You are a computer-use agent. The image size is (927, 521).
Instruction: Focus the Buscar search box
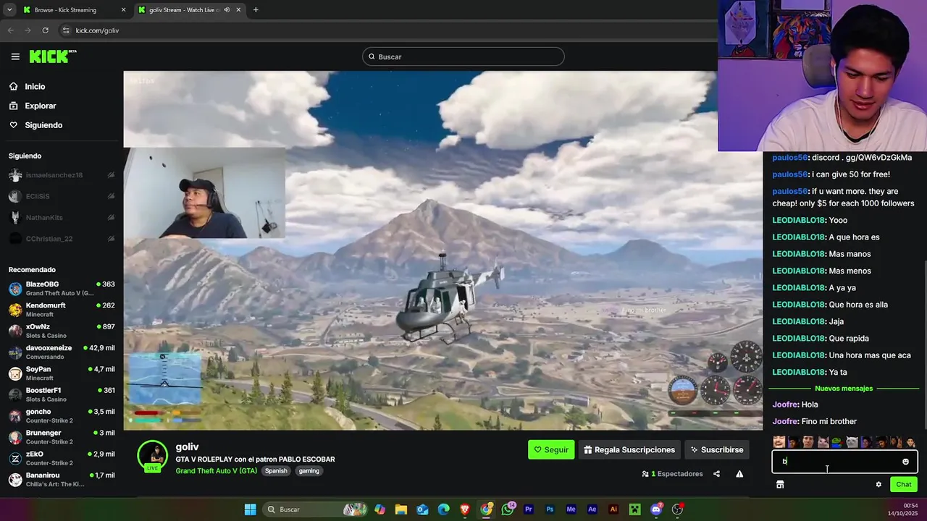pyautogui.click(x=463, y=56)
